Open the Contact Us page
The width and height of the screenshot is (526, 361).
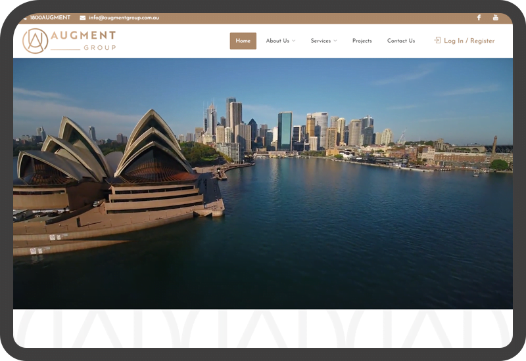coord(400,41)
